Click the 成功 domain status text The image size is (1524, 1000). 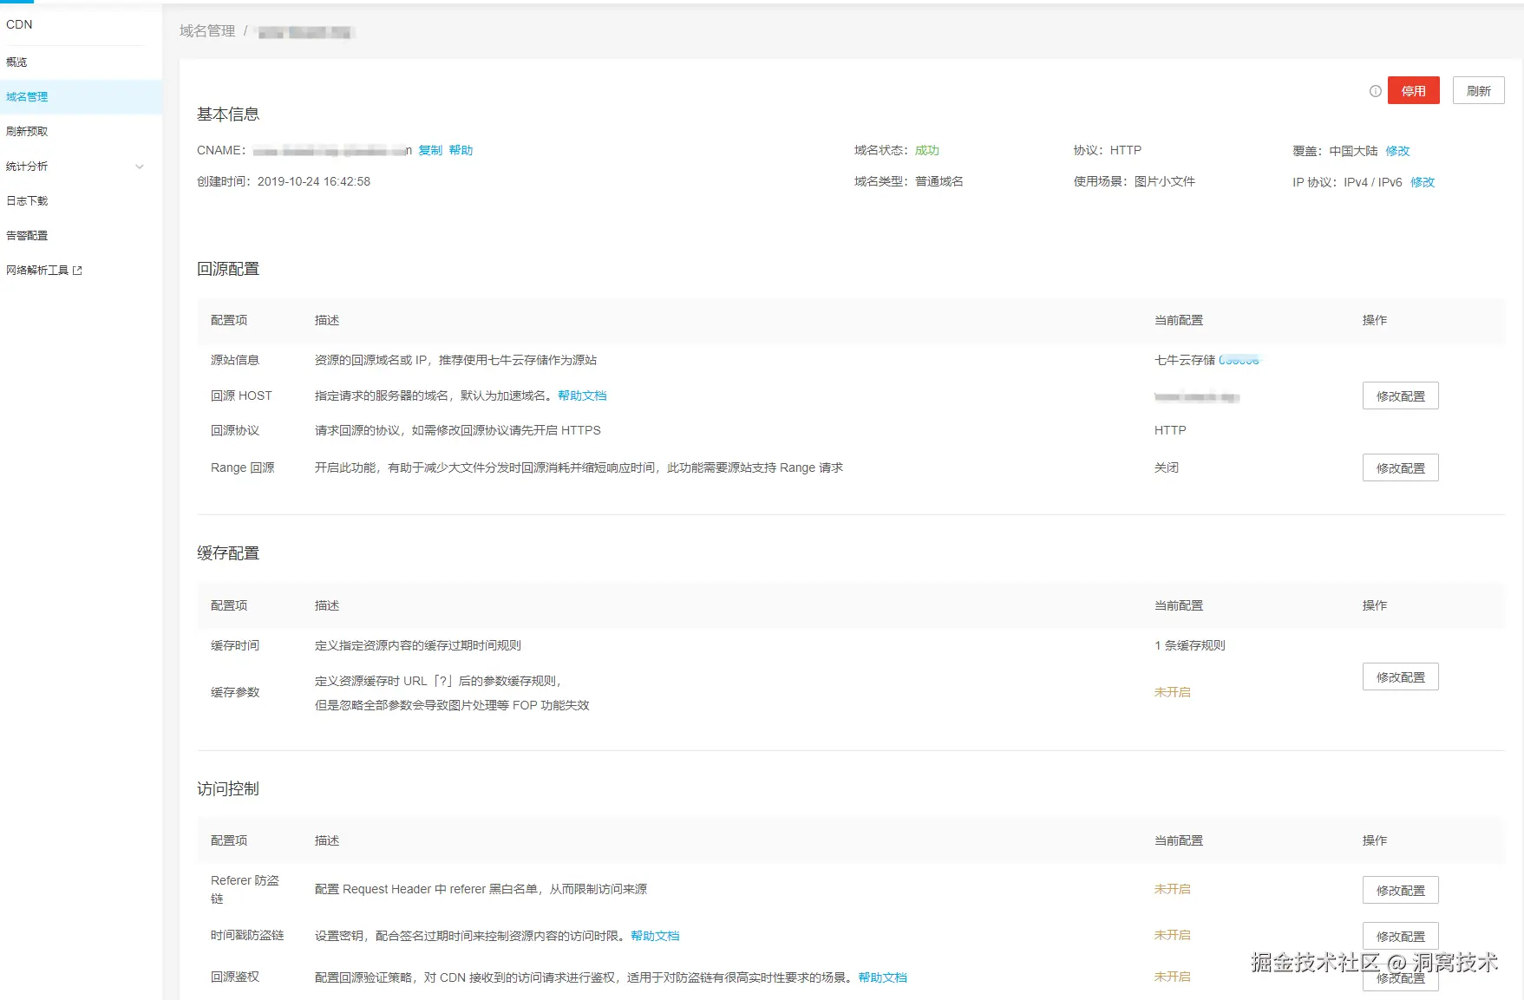click(x=927, y=150)
